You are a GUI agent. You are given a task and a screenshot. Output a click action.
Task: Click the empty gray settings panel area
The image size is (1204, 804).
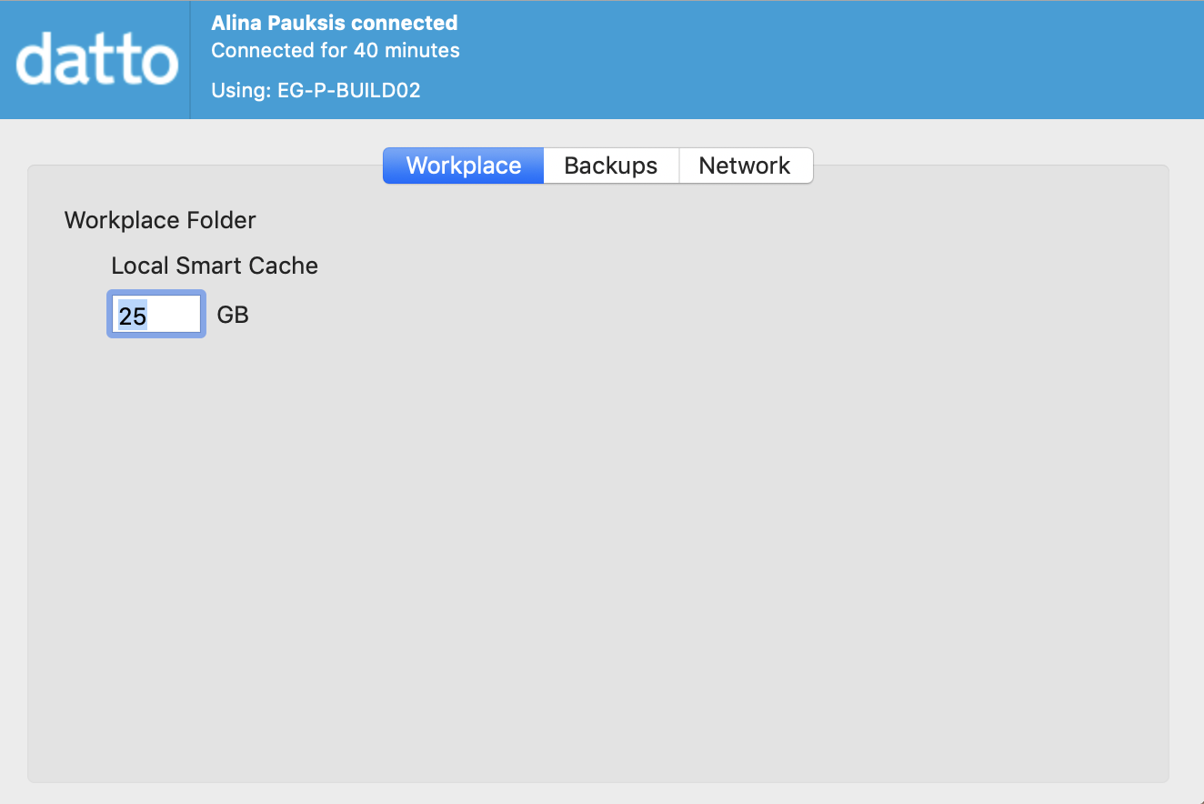coord(637,546)
